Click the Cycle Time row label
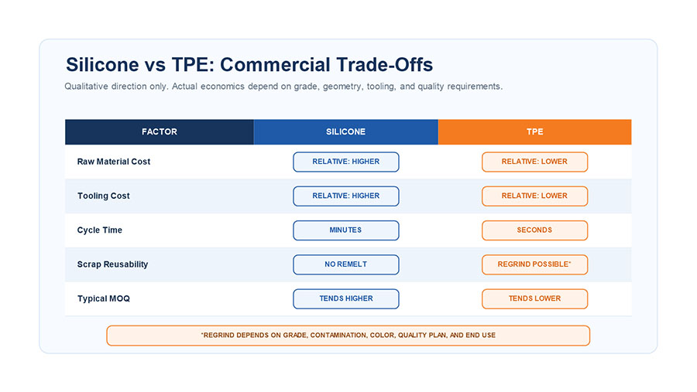 click(x=100, y=230)
